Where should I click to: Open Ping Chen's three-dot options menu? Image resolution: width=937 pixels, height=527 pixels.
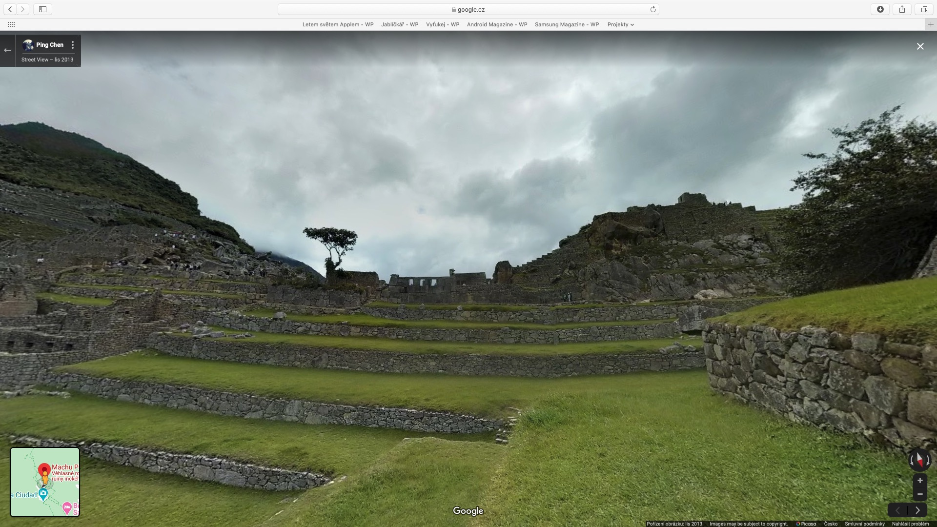[x=73, y=45]
